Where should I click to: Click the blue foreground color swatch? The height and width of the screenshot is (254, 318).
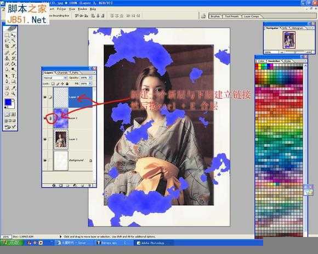(8, 102)
